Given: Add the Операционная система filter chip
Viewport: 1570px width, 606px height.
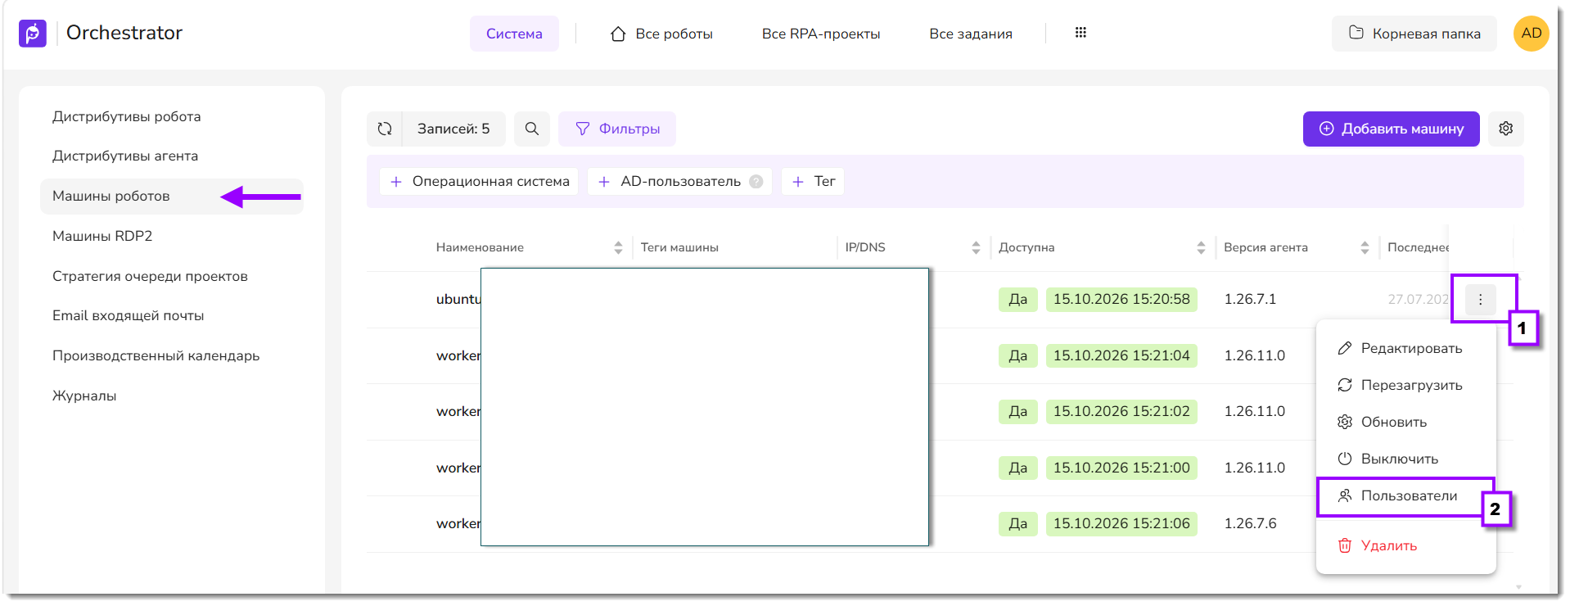Looking at the screenshot, I should point(479,182).
